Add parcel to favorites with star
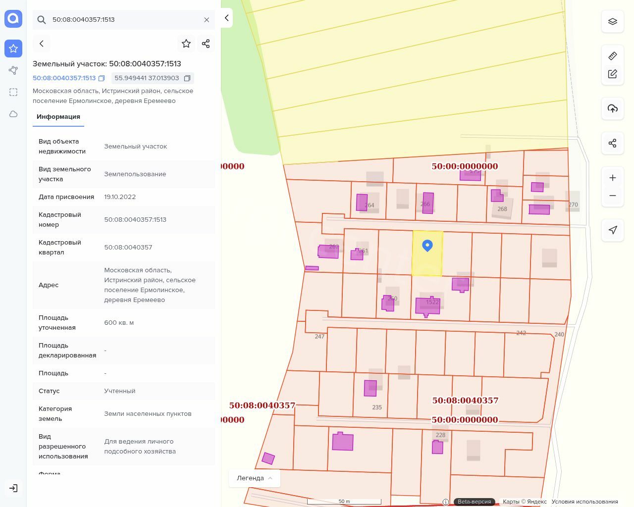The image size is (634, 507). pos(186,44)
